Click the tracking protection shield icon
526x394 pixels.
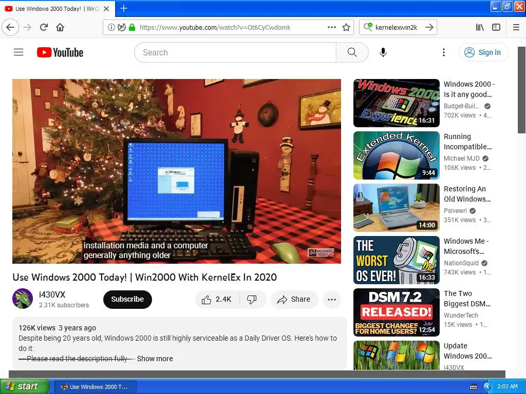pos(121,28)
